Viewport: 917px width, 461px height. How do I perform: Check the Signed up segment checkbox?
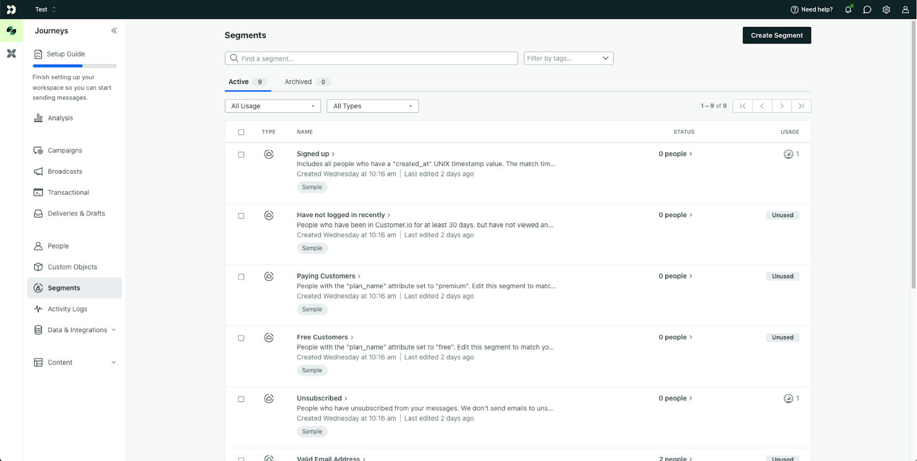pyautogui.click(x=241, y=155)
